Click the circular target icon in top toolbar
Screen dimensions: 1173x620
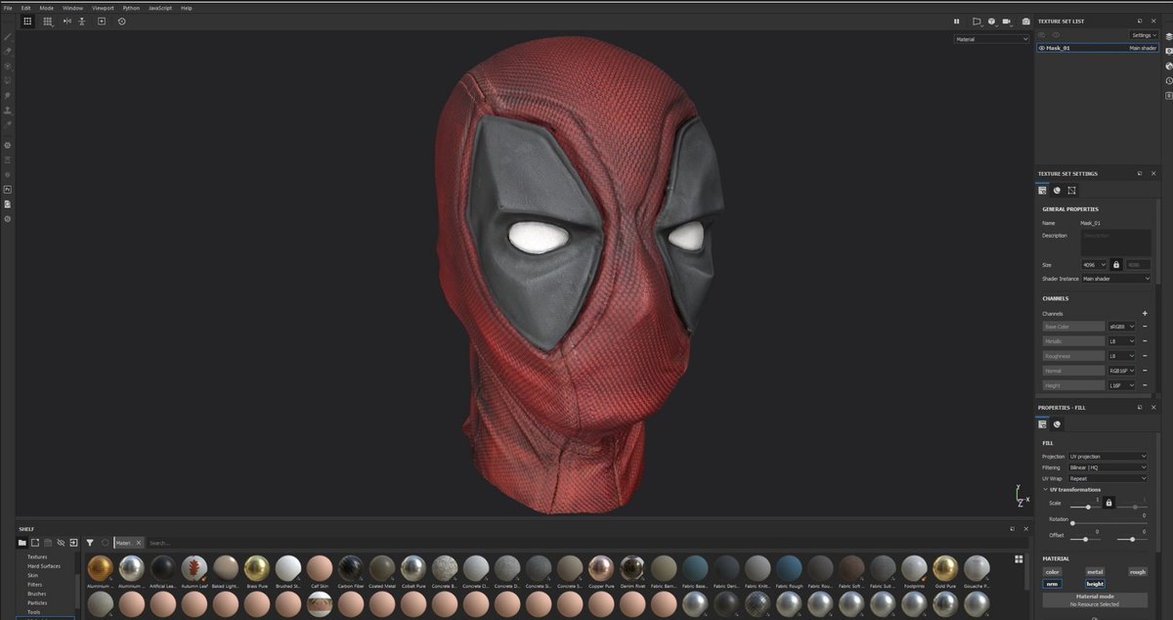point(121,21)
